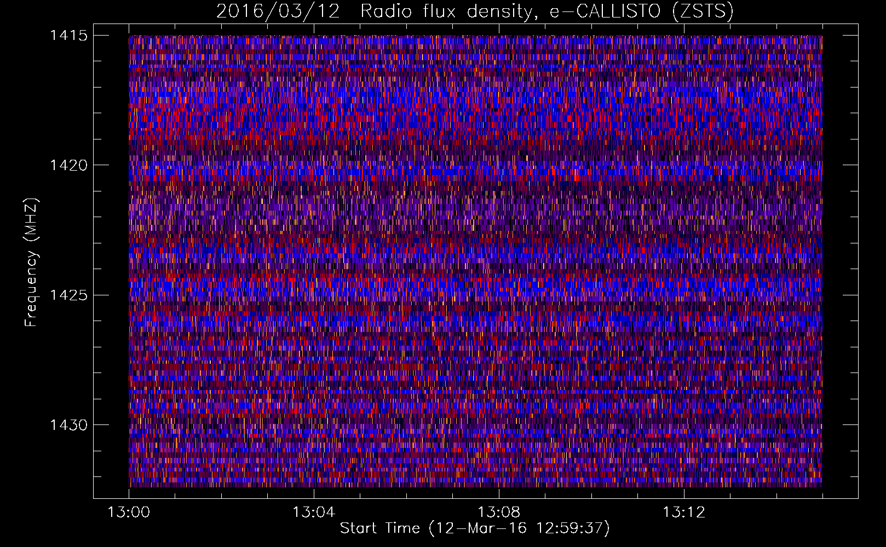Click the 1425 frequency tick label
The image size is (886, 547).
pos(68,295)
